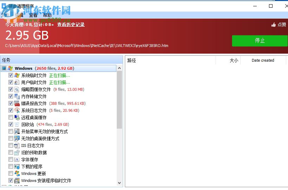Image resolution: width=288 pixels, height=190 pixels.
Task: Enable 无效的桌面快捷方式 checkbox
Action: 11,138
